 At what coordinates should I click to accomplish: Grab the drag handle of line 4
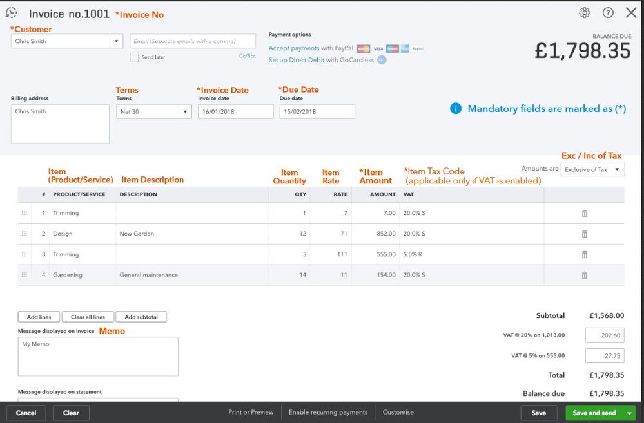(x=24, y=274)
